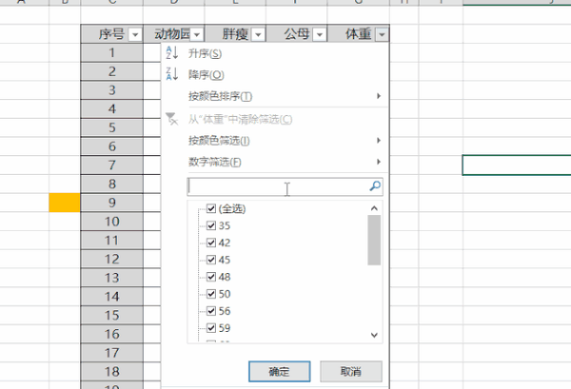Select the 序号 cell with value 10
The image size is (571, 389).
coord(111,222)
